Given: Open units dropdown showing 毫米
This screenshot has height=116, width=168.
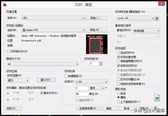Looking at the screenshot, I should pyautogui.click(x=97, y=88).
